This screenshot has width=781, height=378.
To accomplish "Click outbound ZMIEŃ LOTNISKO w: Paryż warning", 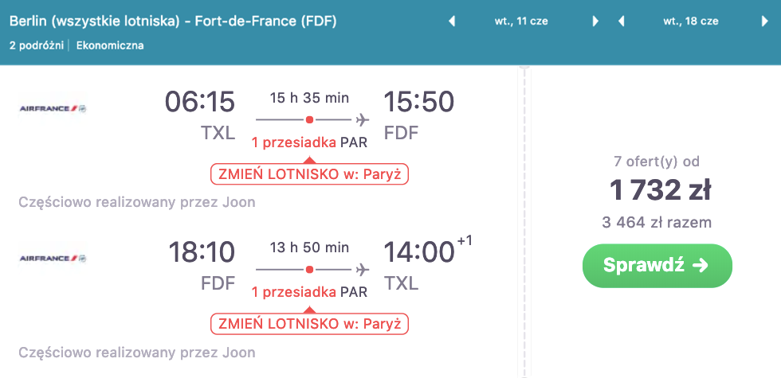I will point(309,173).
